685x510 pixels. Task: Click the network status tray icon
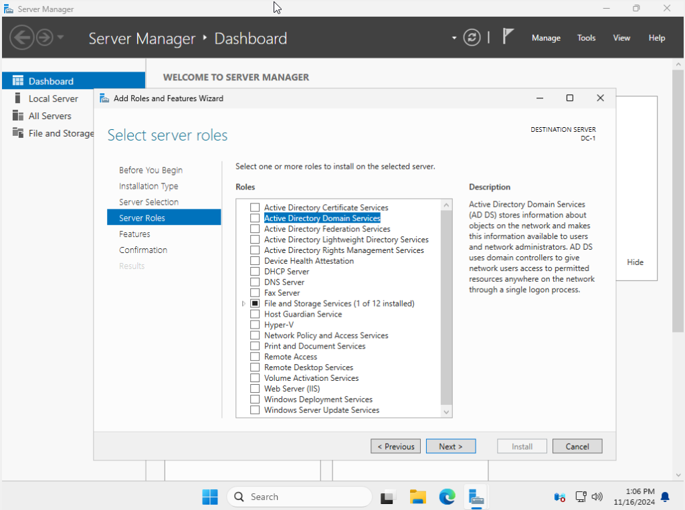pyautogui.click(x=581, y=497)
